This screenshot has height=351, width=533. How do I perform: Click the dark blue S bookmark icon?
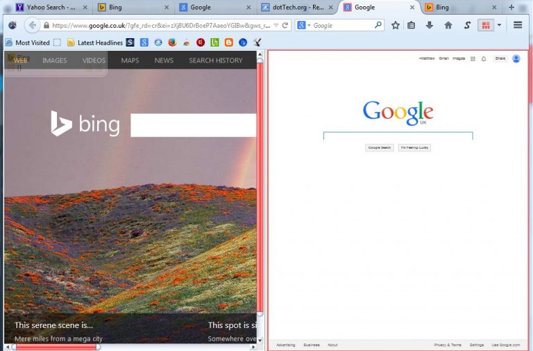(x=130, y=42)
